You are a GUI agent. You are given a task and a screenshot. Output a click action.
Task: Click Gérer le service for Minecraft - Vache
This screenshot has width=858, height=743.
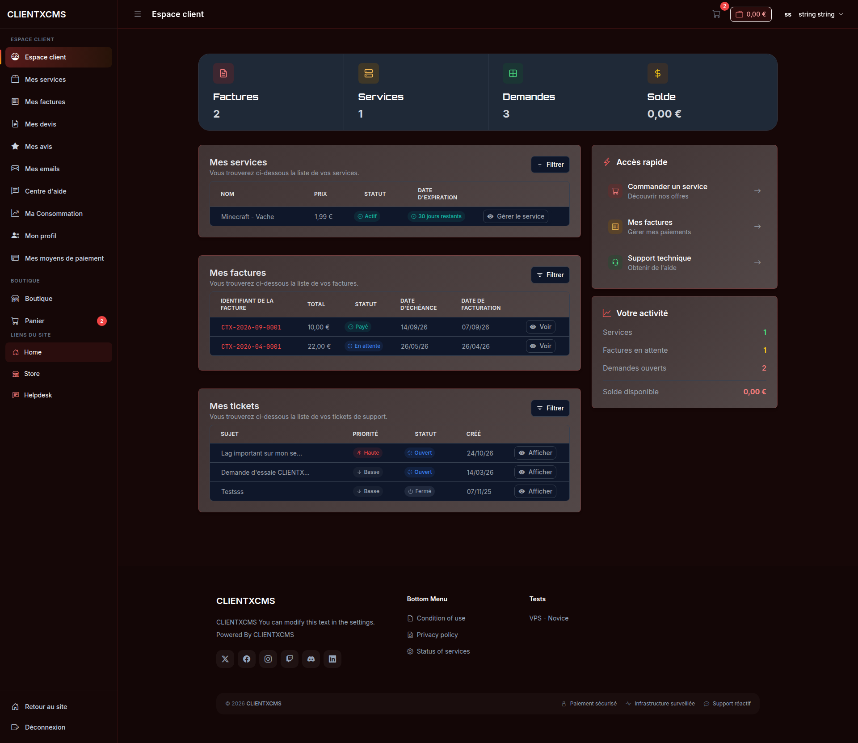point(516,216)
